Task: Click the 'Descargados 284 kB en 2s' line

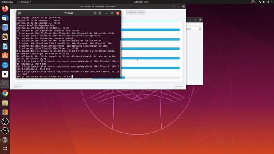Action: click(39, 18)
